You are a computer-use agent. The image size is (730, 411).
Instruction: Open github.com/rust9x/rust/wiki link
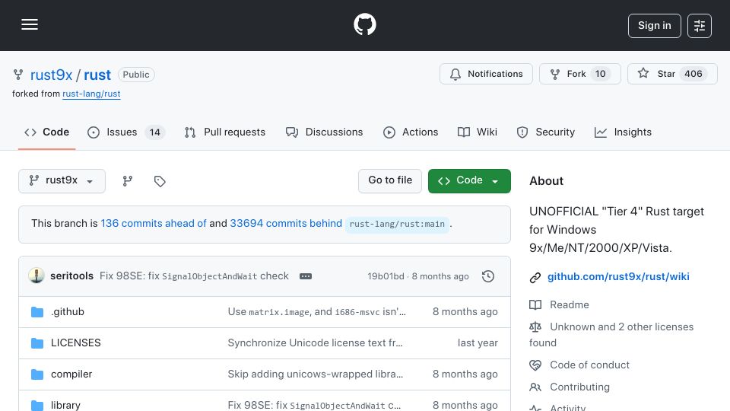click(x=618, y=277)
